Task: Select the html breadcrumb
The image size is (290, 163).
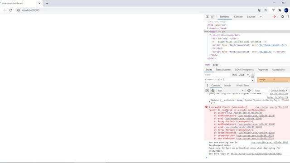Action: pyautogui.click(x=208, y=65)
